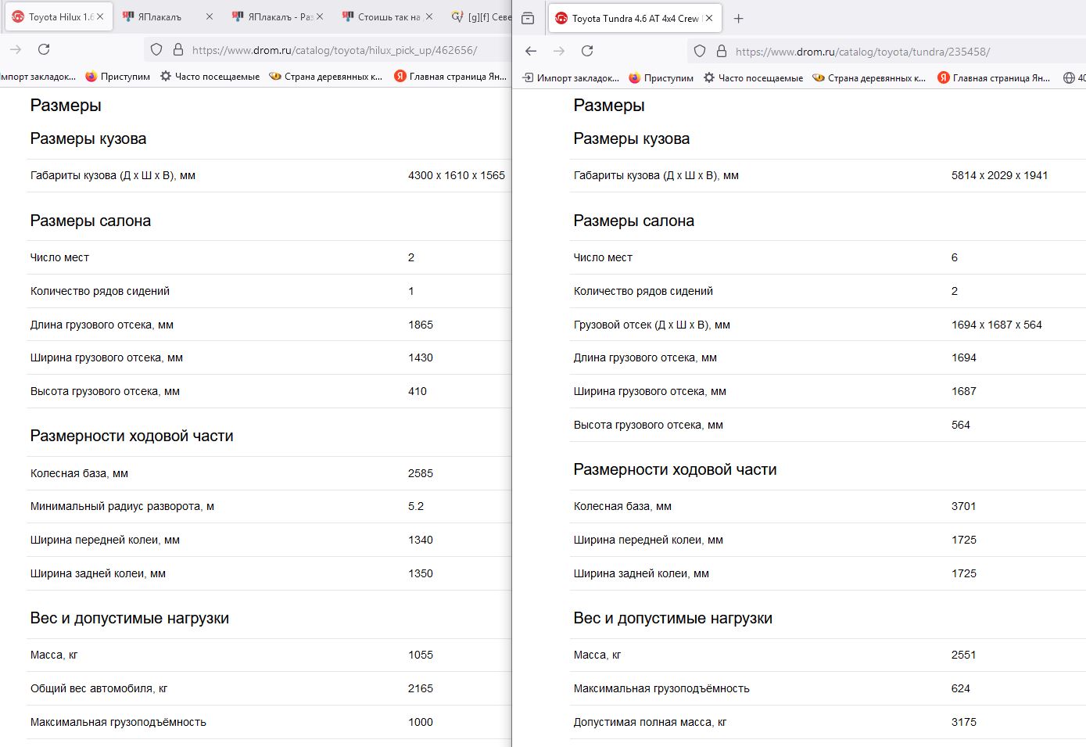Open 'Главная страница Ян...' bookmark in left window

click(x=450, y=77)
